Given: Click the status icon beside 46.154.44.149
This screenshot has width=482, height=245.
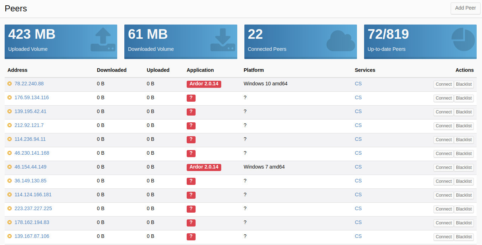Looking at the screenshot, I should tap(10, 167).
